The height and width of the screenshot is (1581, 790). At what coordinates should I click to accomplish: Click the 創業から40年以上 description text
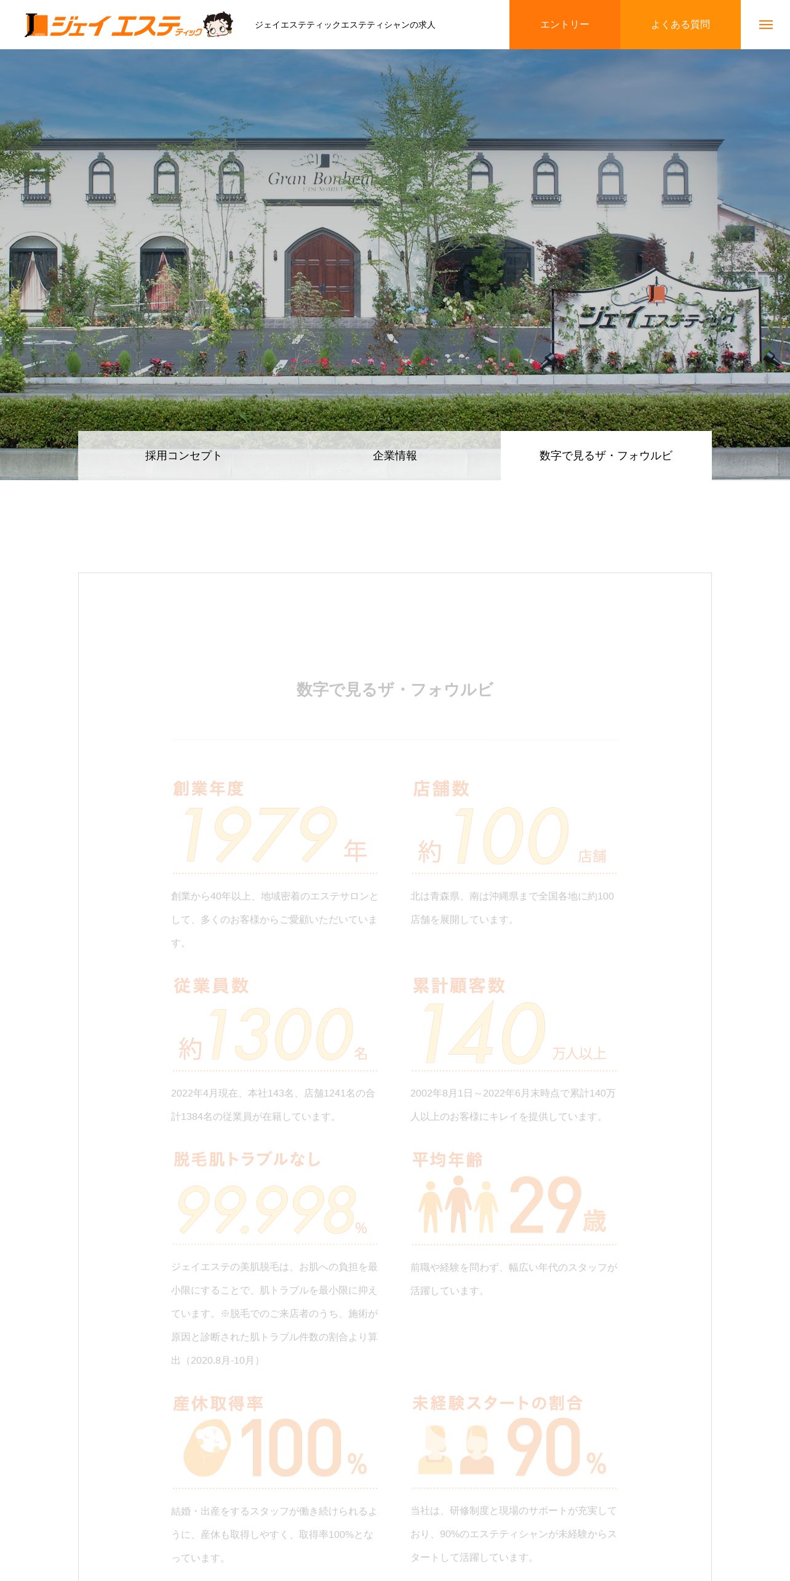(x=274, y=920)
